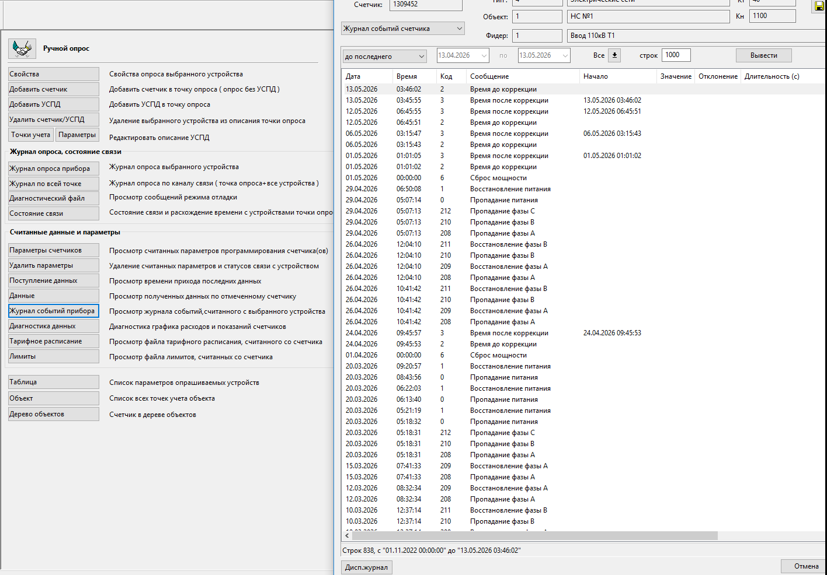Screen dimensions: 827x575
Task: Click the Параметры button beside Точки учета
Action: [77, 135]
